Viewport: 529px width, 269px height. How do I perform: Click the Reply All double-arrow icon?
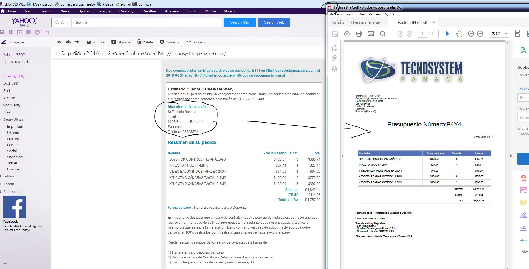[68, 42]
